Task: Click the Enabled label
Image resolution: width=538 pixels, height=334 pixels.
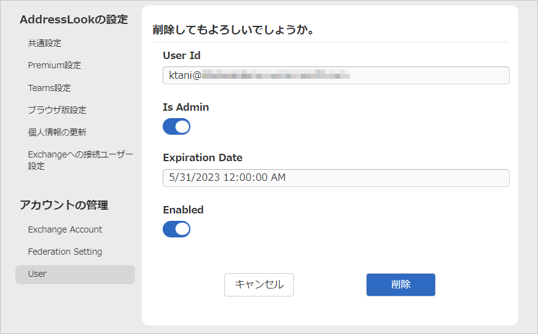Action: click(x=183, y=210)
